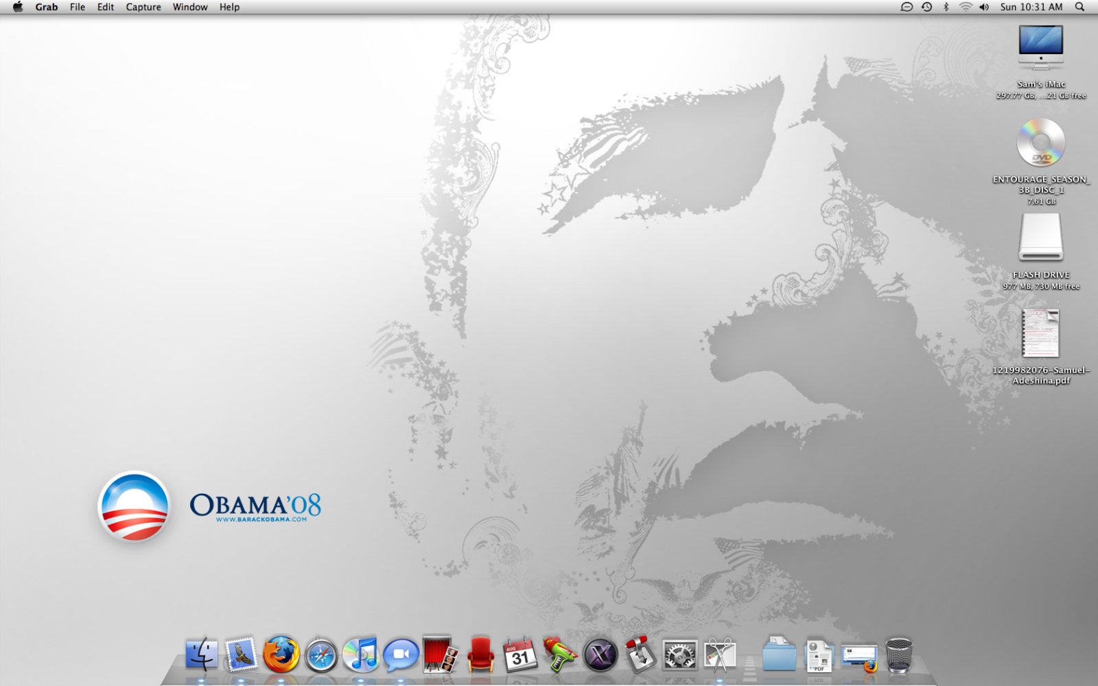Open the Capture menu
1098x686 pixels.
pos(143,7)
